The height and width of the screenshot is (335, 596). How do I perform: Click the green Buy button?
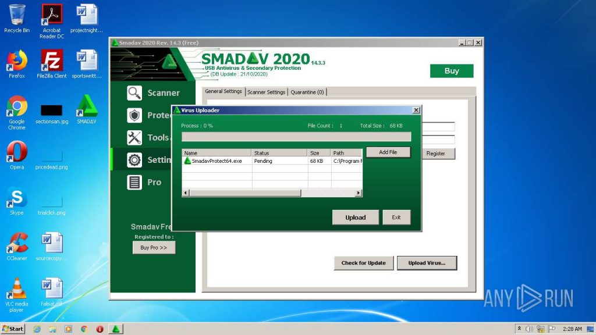pos(452,70)
